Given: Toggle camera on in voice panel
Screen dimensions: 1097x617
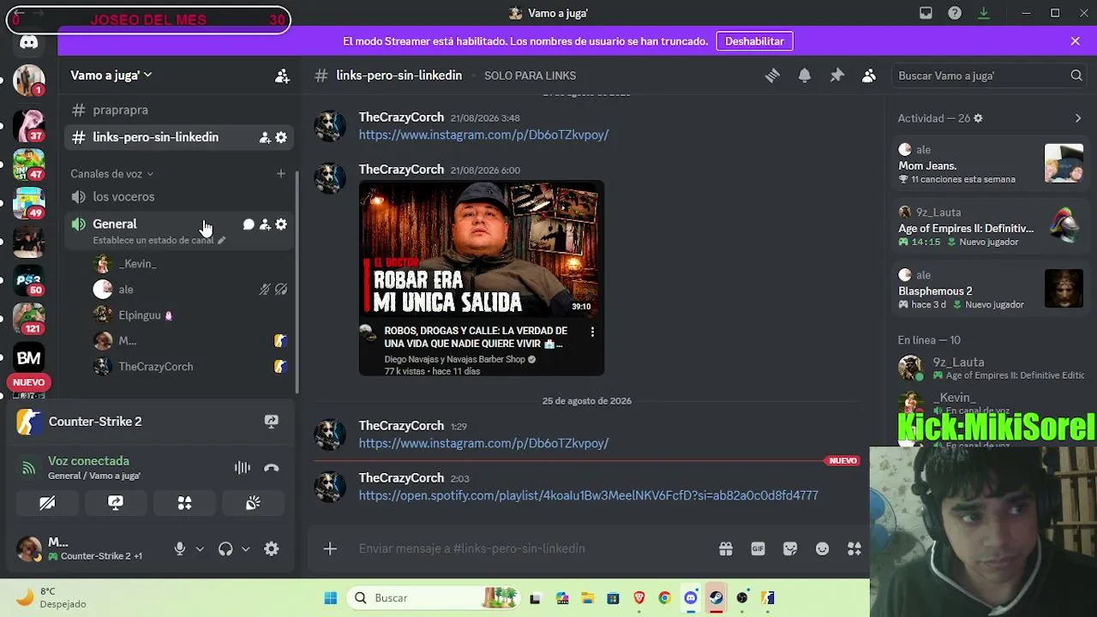Looking at the screenshot, I should pos(47,503).
